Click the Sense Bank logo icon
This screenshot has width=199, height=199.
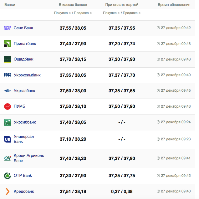pos(8,28)
